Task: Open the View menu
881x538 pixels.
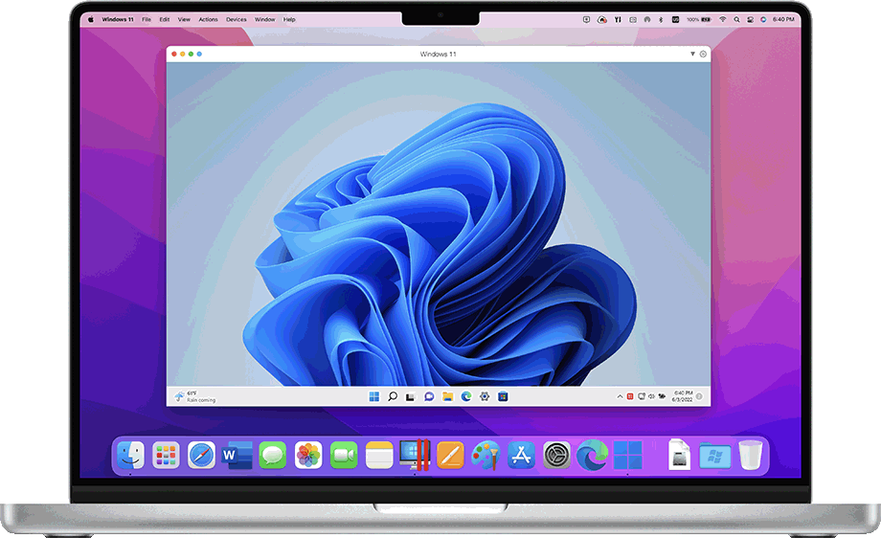Action: point(184,19)
